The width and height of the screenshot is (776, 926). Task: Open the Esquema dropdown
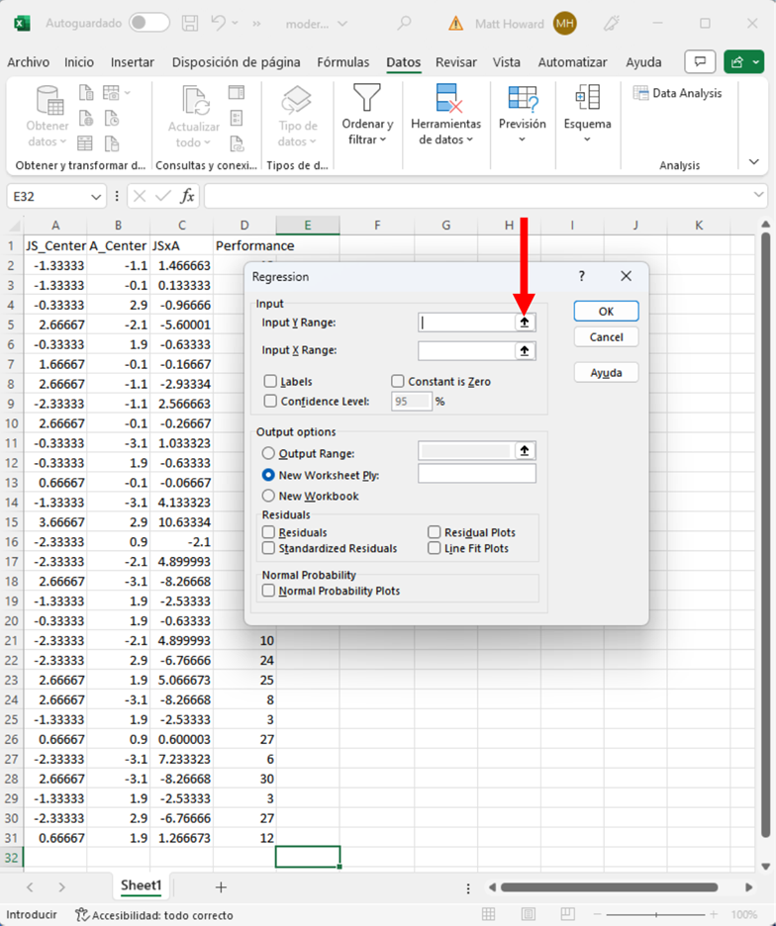coord(587,114)
